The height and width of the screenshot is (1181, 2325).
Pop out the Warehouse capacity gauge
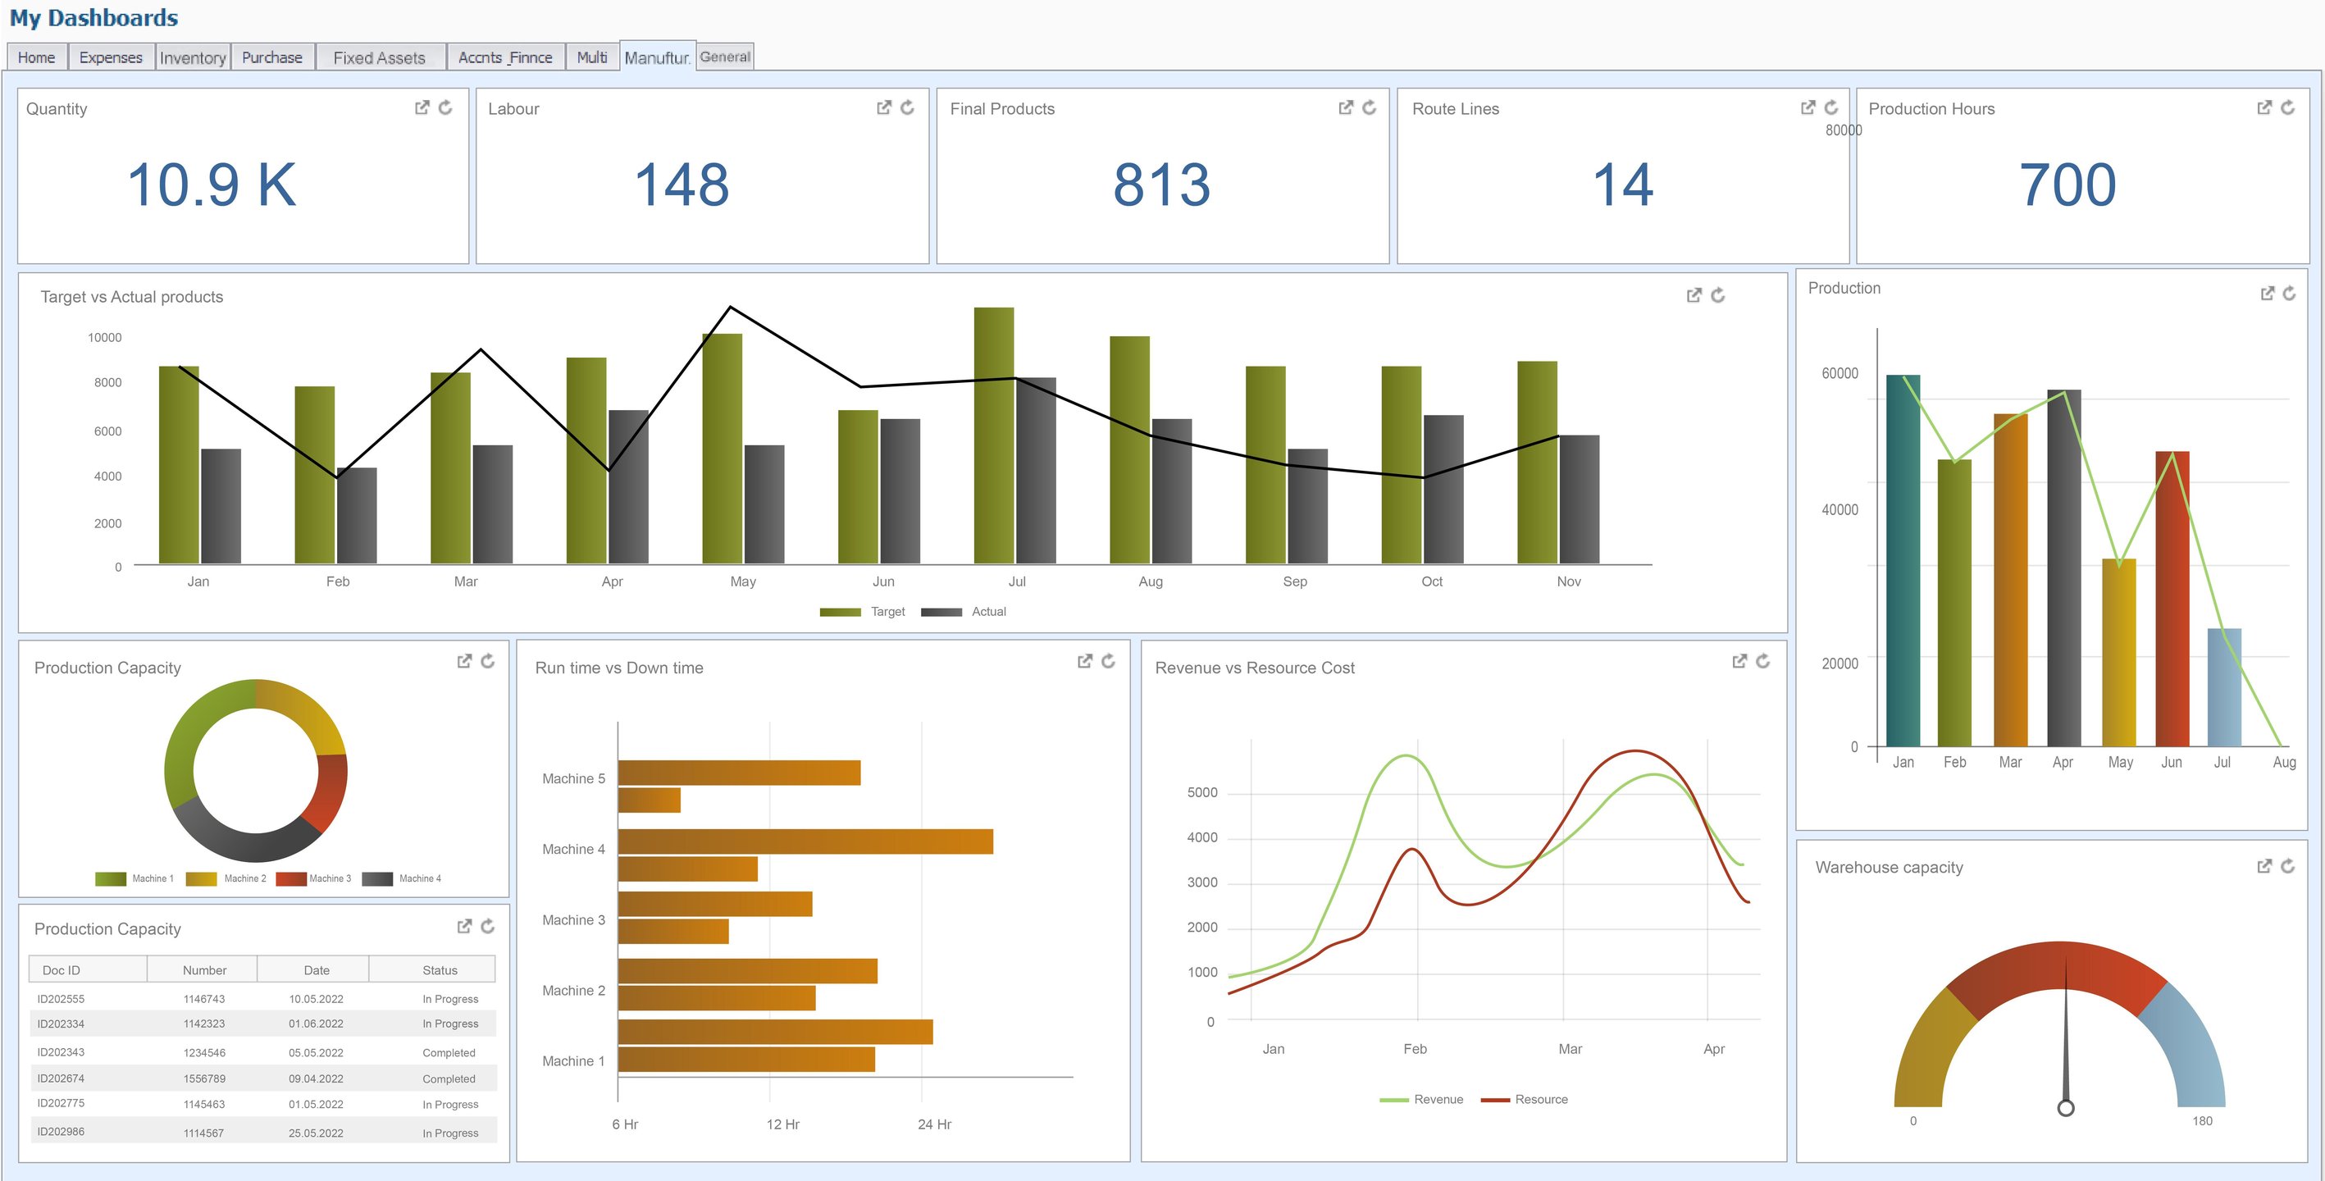click(2263, 866)
